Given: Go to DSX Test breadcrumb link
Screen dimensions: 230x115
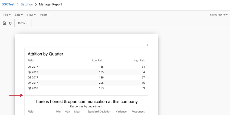Looking at the screenshot, I should 8,4.
